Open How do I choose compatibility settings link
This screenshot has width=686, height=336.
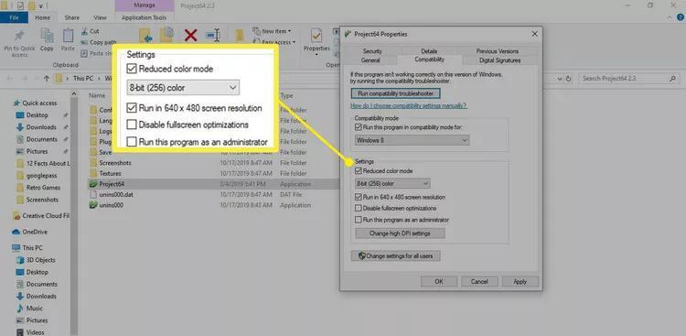409,106
